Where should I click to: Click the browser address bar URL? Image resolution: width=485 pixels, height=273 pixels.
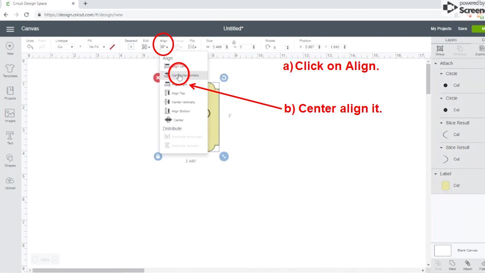(83, 14)
